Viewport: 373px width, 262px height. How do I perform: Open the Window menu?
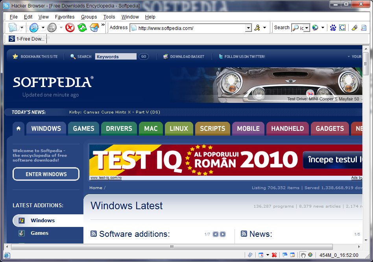tap(130, 17)
